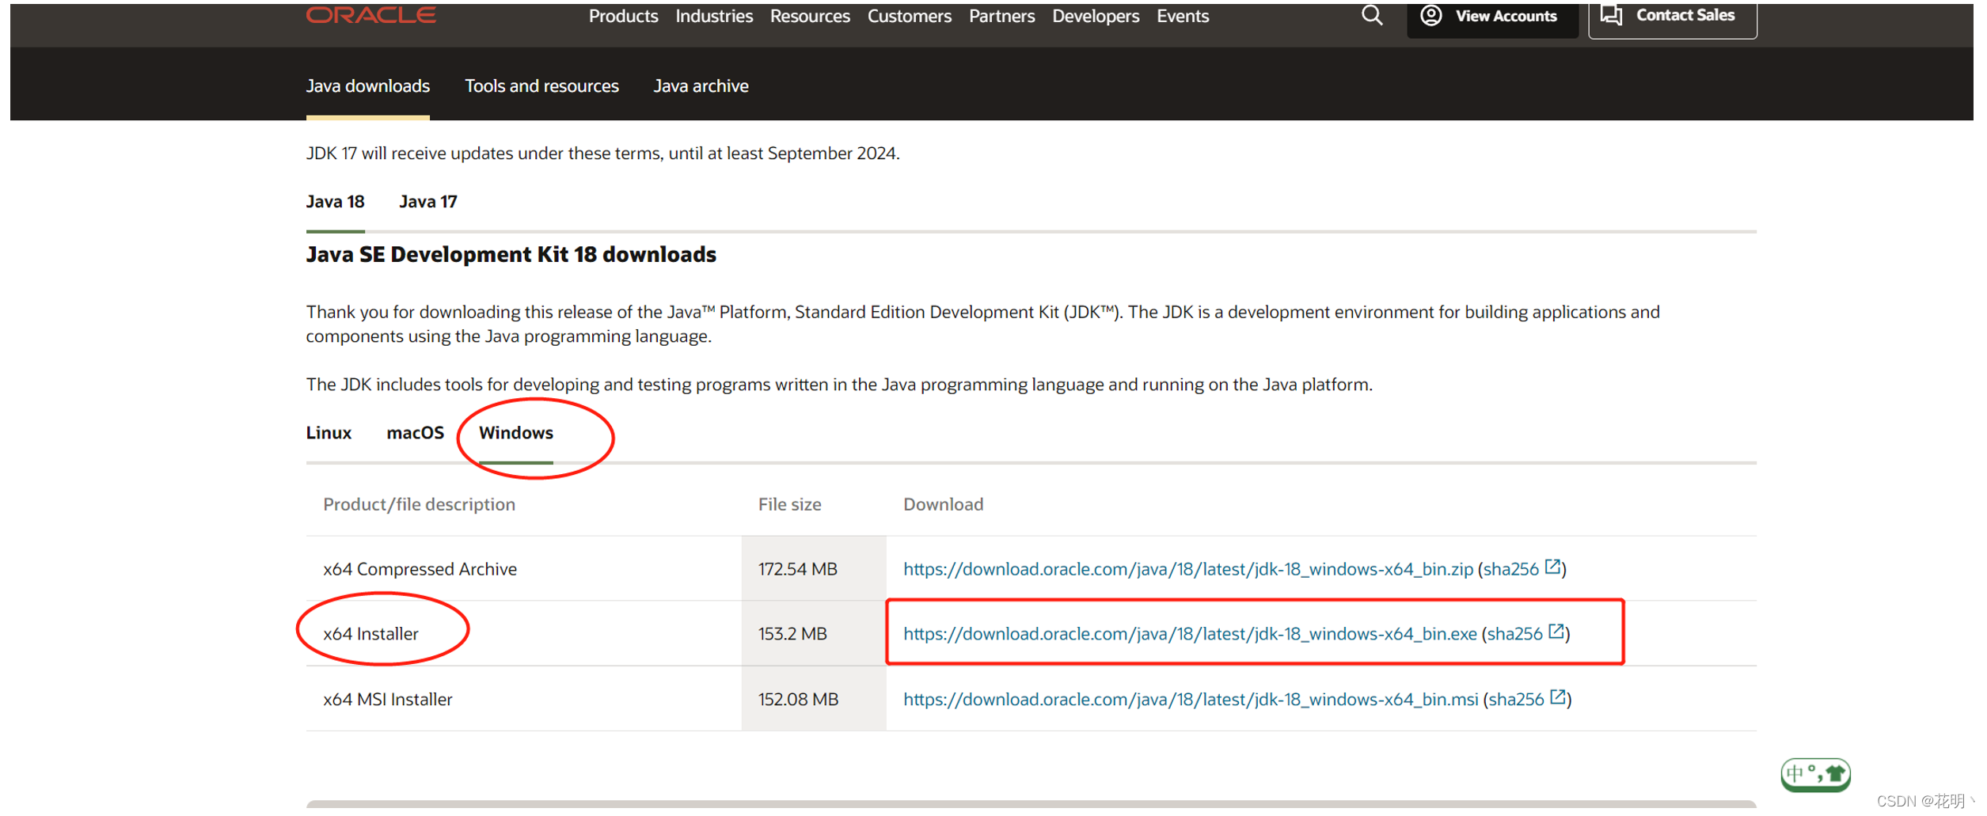Click the Product/file description column header
The height and width of the screenshot is (816, 1987).
point(419,504)
